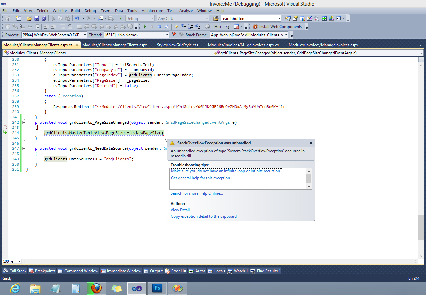Viewport: 426px width, 295px height.
Task: Close the ManageClients.aspx.cs tab
Action: pyautogui.click(x=77, y=45)
